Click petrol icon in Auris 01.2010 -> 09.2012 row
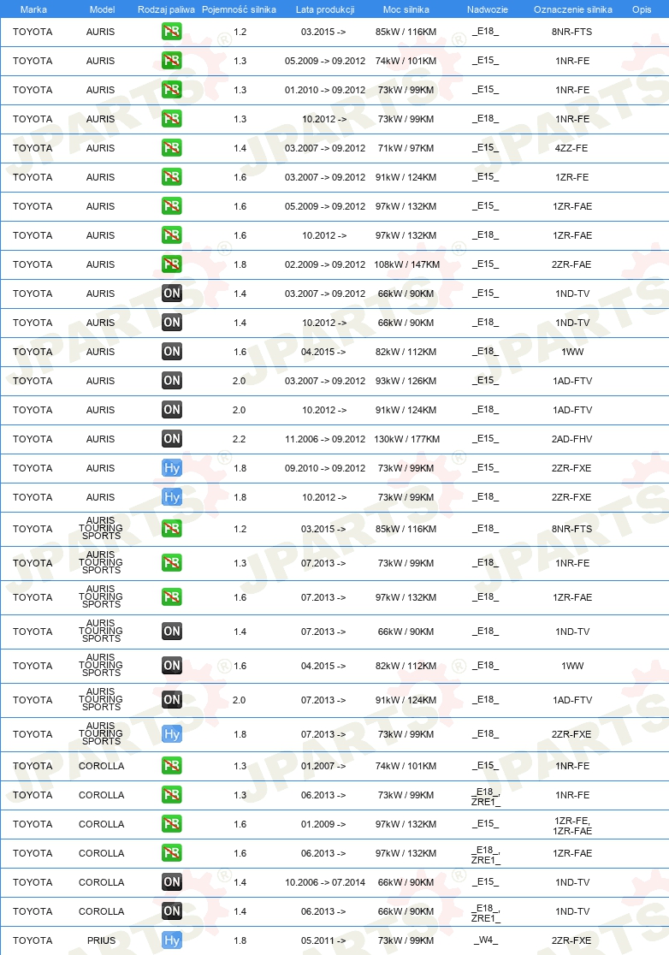Viewport: 669px width, 955px height. 172,90
